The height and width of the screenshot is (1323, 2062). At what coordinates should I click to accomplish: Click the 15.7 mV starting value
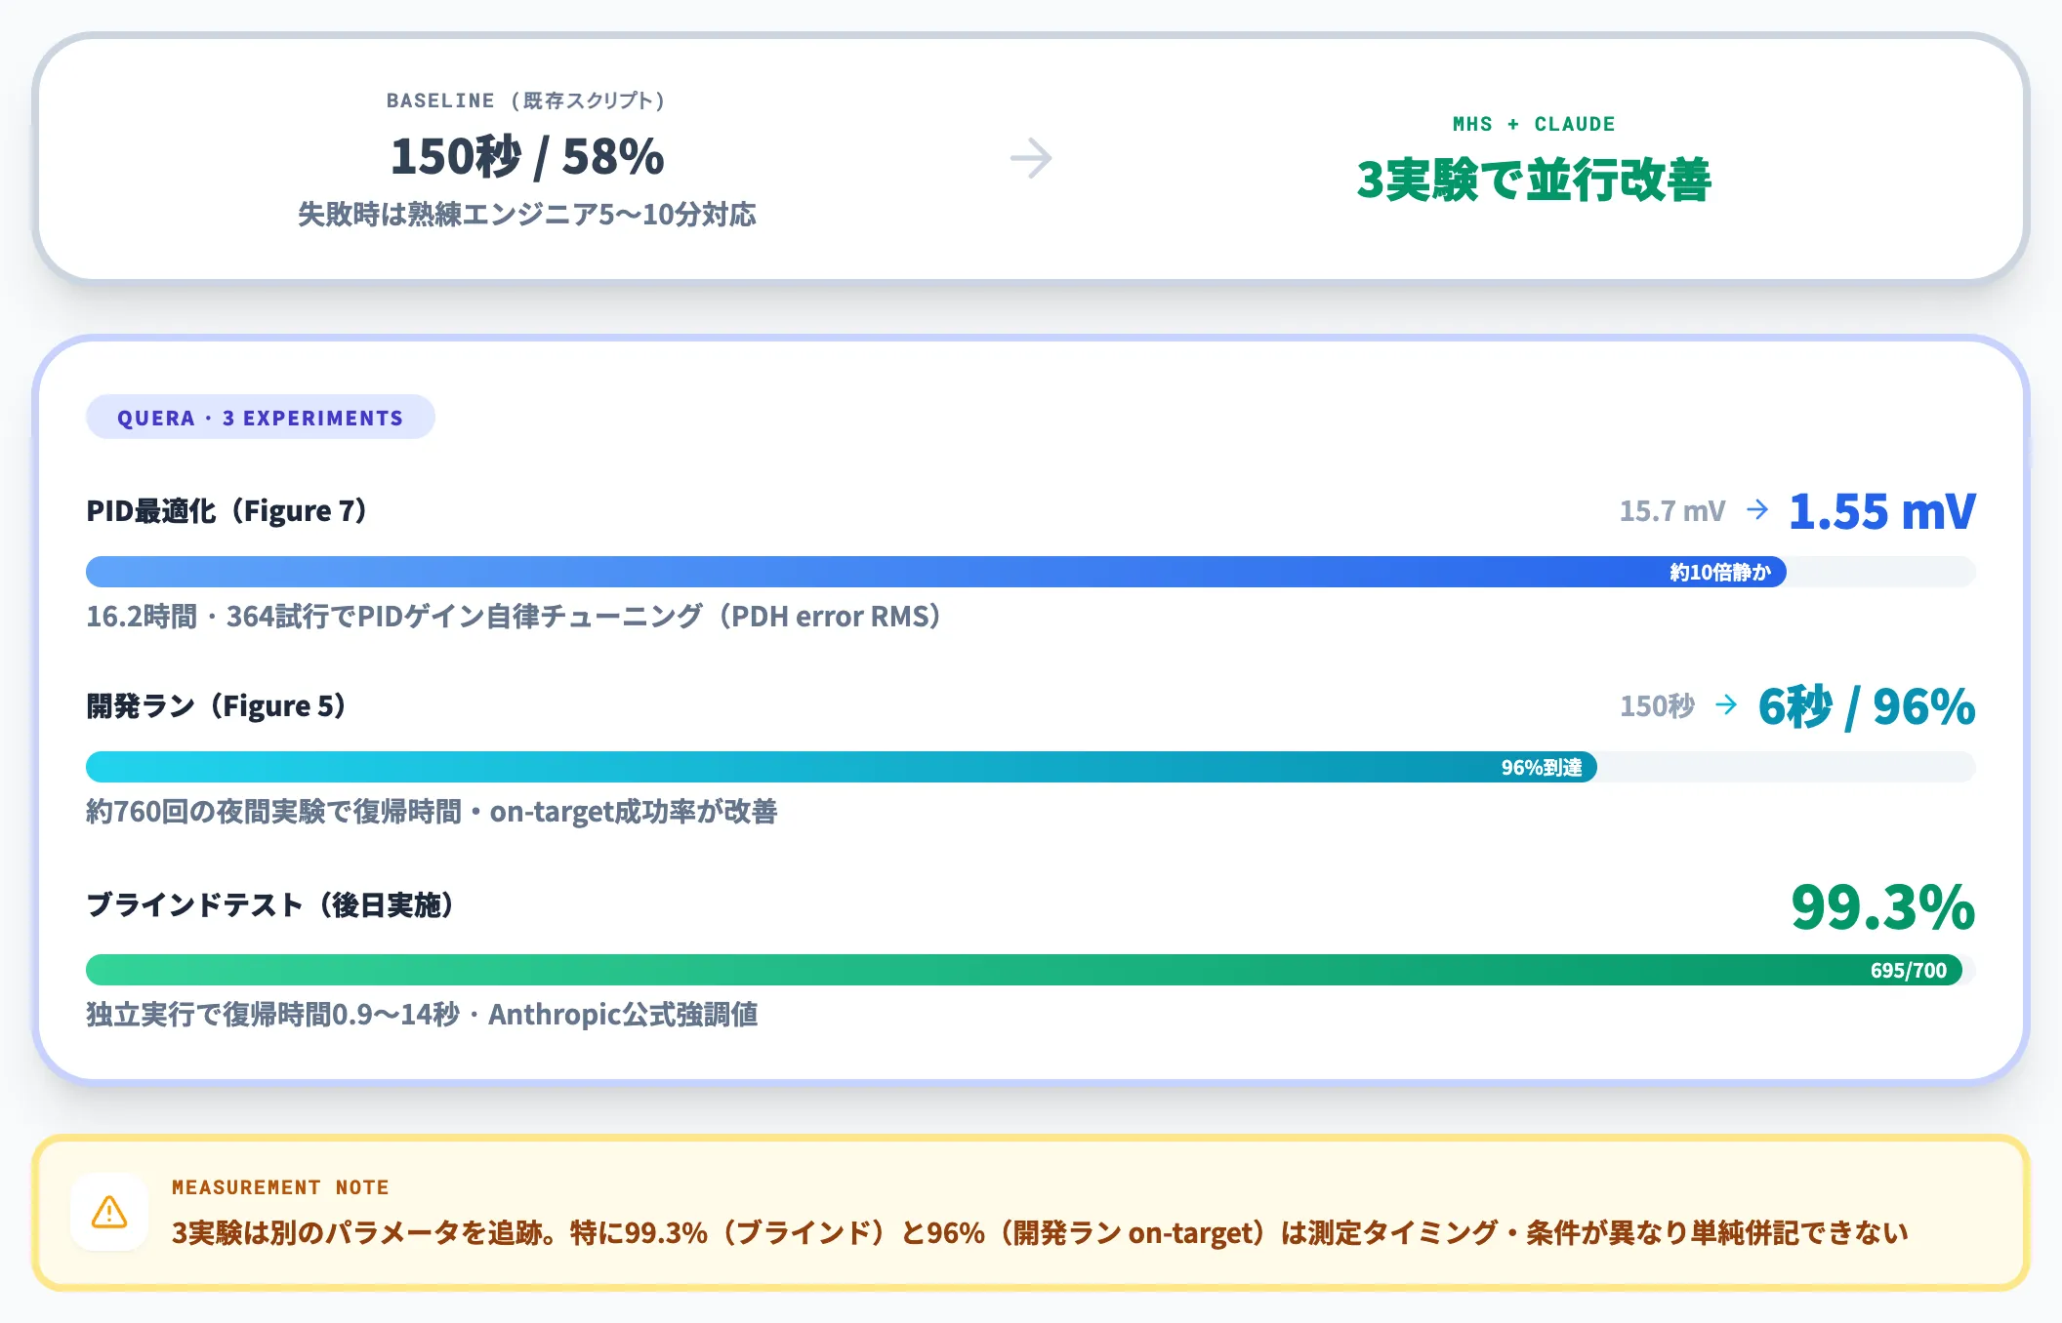pyautogui.click(x=1671, y=511)
